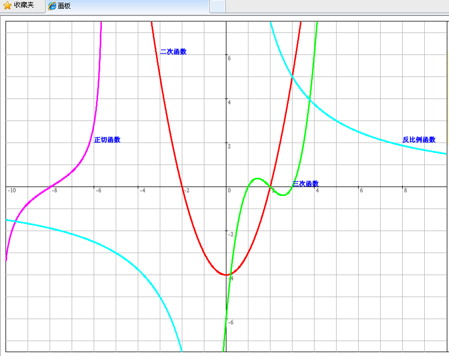Click the red parabola's vertex at bottom
This screenshot has width=449, height=356.
[x=226, y=275]
